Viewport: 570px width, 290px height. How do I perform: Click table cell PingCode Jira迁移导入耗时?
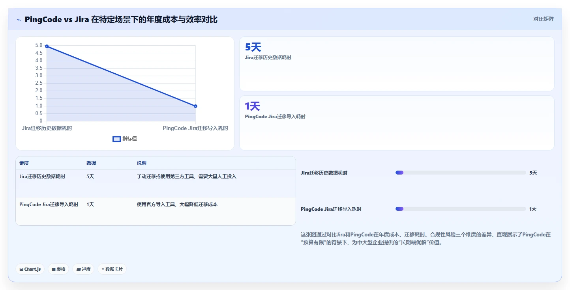(49, 204)
